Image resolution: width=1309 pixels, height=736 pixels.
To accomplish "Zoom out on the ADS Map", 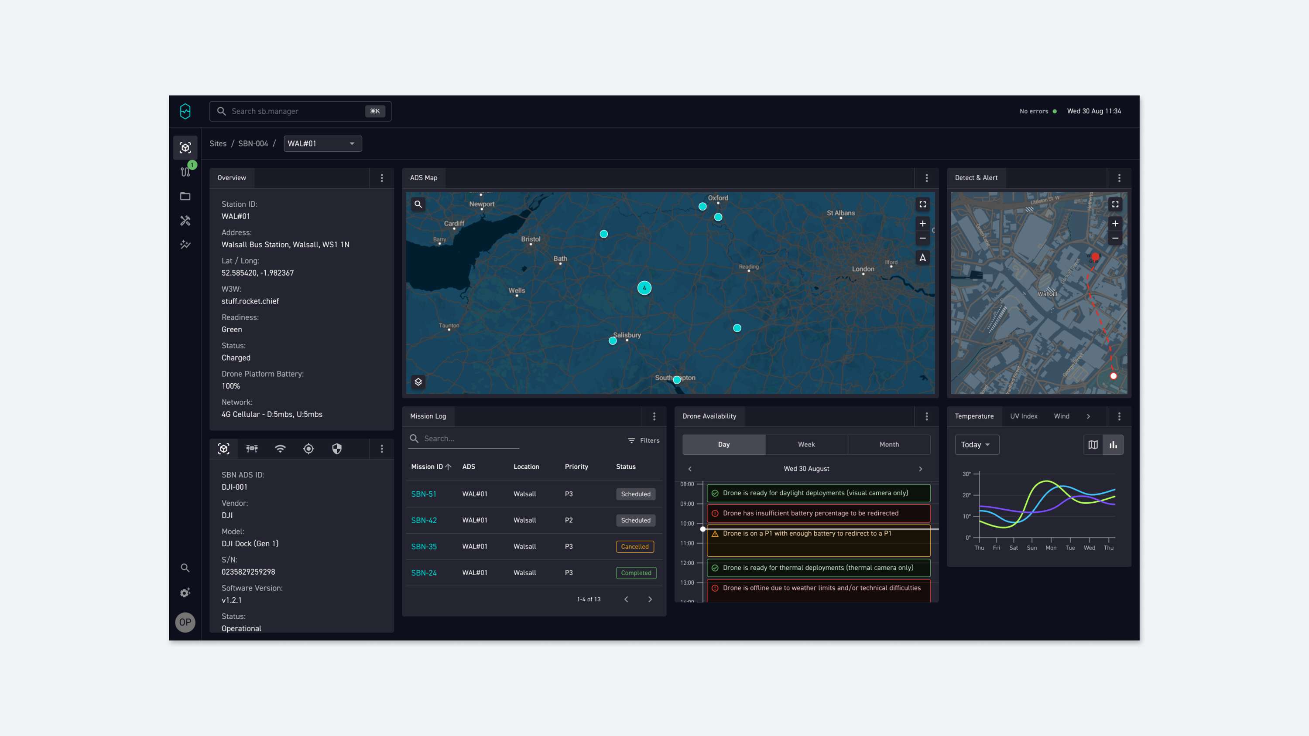I will tap(923, 238).
